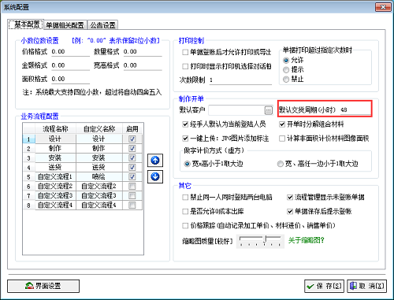Open the 默认客户 browse ellipsis button
The width and height of the screenshot is (394, 300).
click(x=268, y=110)
